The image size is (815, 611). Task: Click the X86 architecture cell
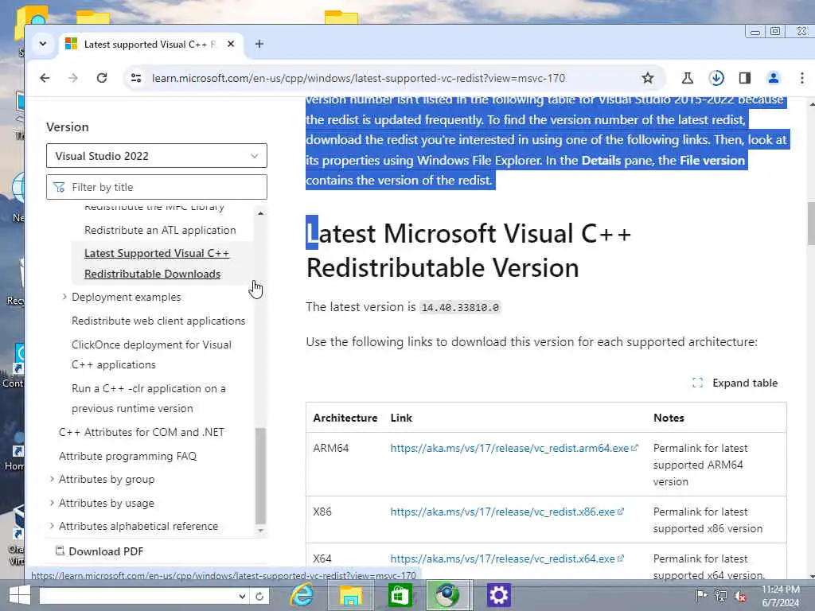pos(322,512)
